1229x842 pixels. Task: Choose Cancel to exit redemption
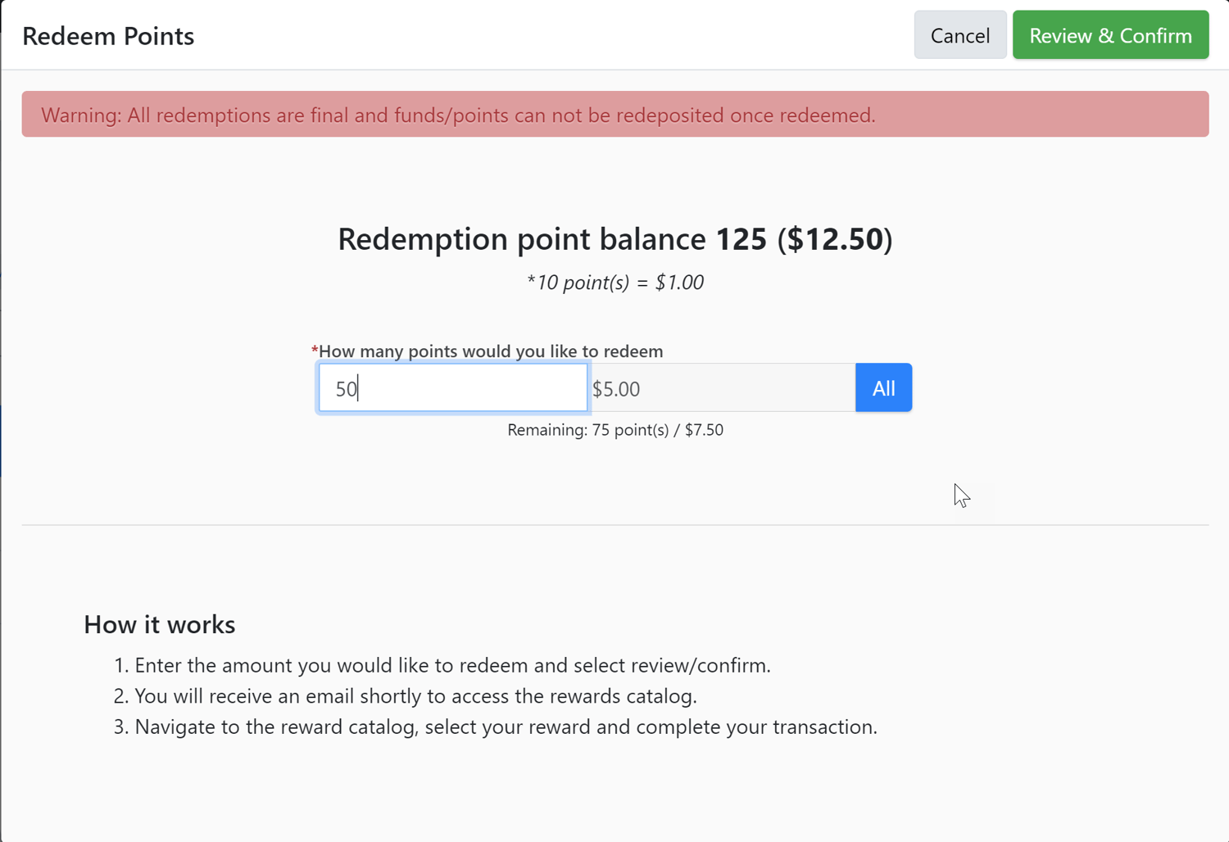[x=959, y=34]
